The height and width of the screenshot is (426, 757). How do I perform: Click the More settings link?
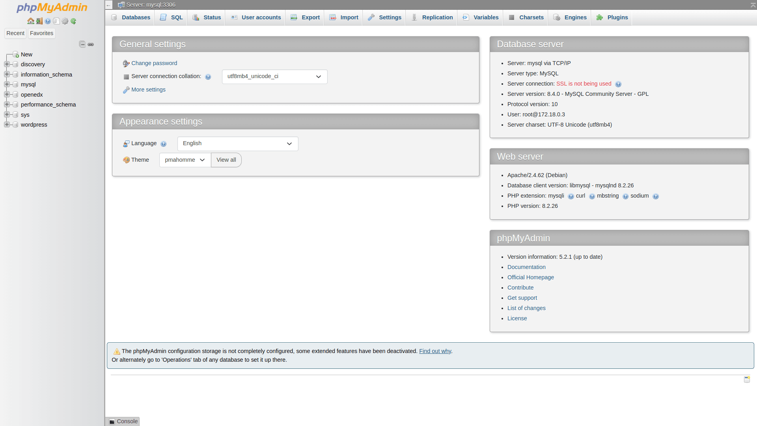(148, 90)
